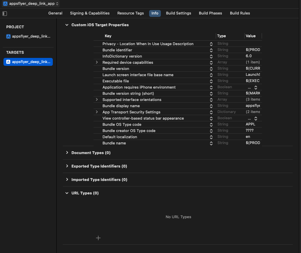
Task: Click Default localization value en
Action: click(248, 136)
